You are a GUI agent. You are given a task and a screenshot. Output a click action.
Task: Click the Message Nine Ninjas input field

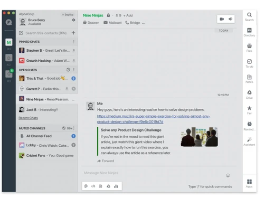click(153, 173)
